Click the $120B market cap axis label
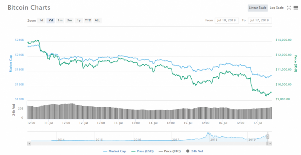 tap(19, 99)
